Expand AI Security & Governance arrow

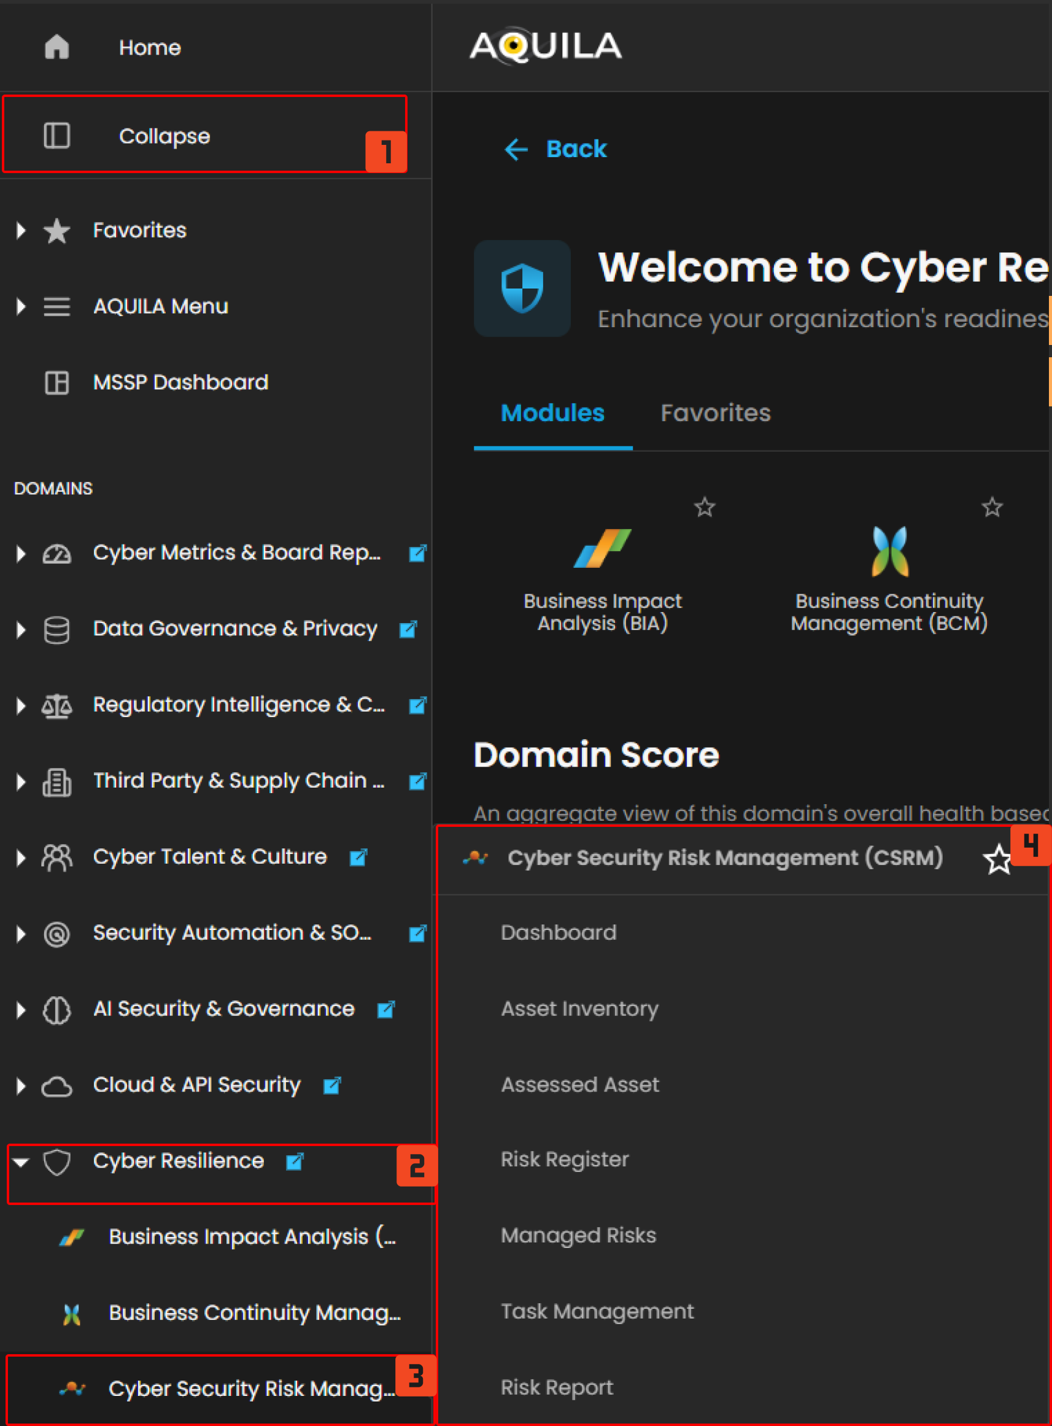pyautogui.click(x=21, y=1009)
